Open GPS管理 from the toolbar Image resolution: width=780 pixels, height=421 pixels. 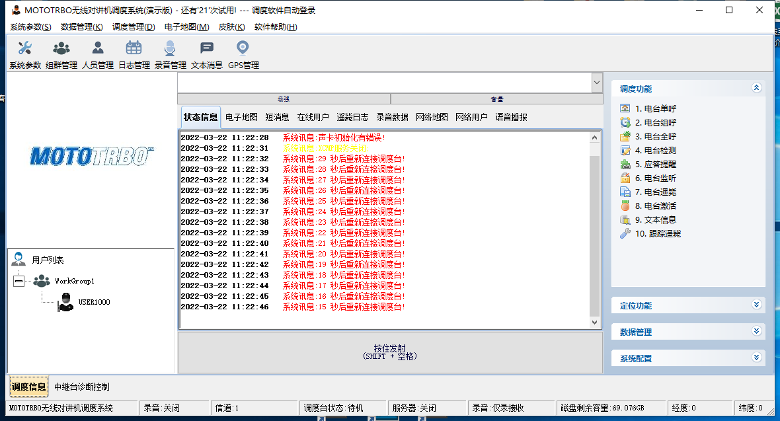(x=243, y=55)
